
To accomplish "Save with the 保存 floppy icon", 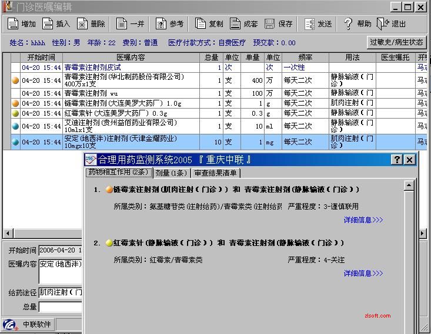I will [270, 24].
